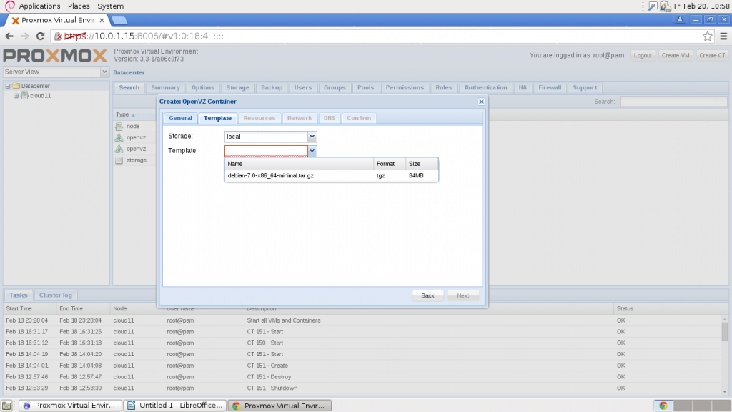
Task: Click the Logout button
Action: pyautogui.click(x=643, y=55)
